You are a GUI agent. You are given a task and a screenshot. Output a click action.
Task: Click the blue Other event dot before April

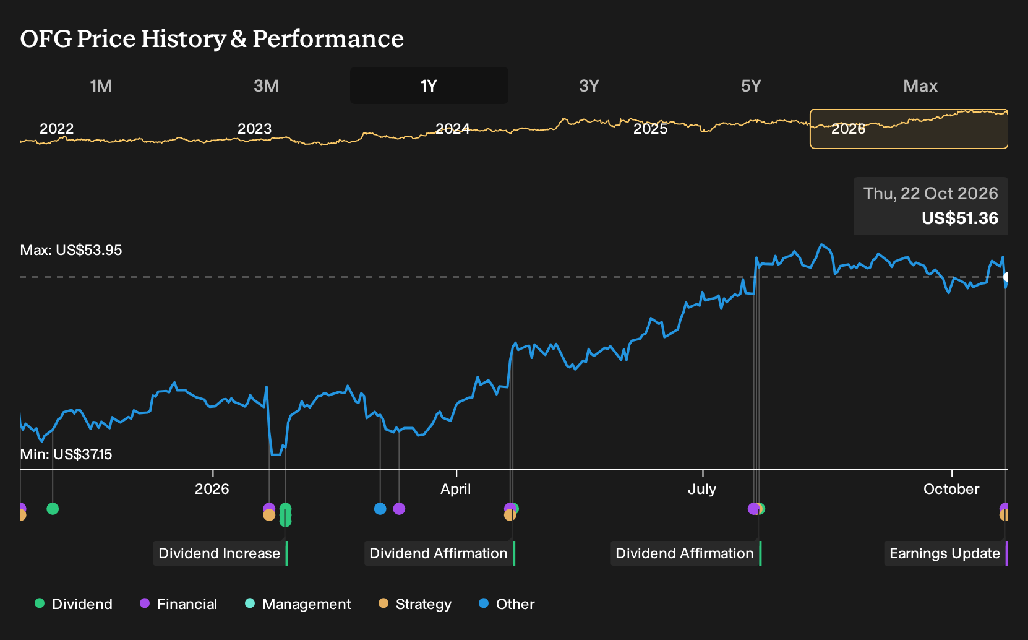click(380, 509)
